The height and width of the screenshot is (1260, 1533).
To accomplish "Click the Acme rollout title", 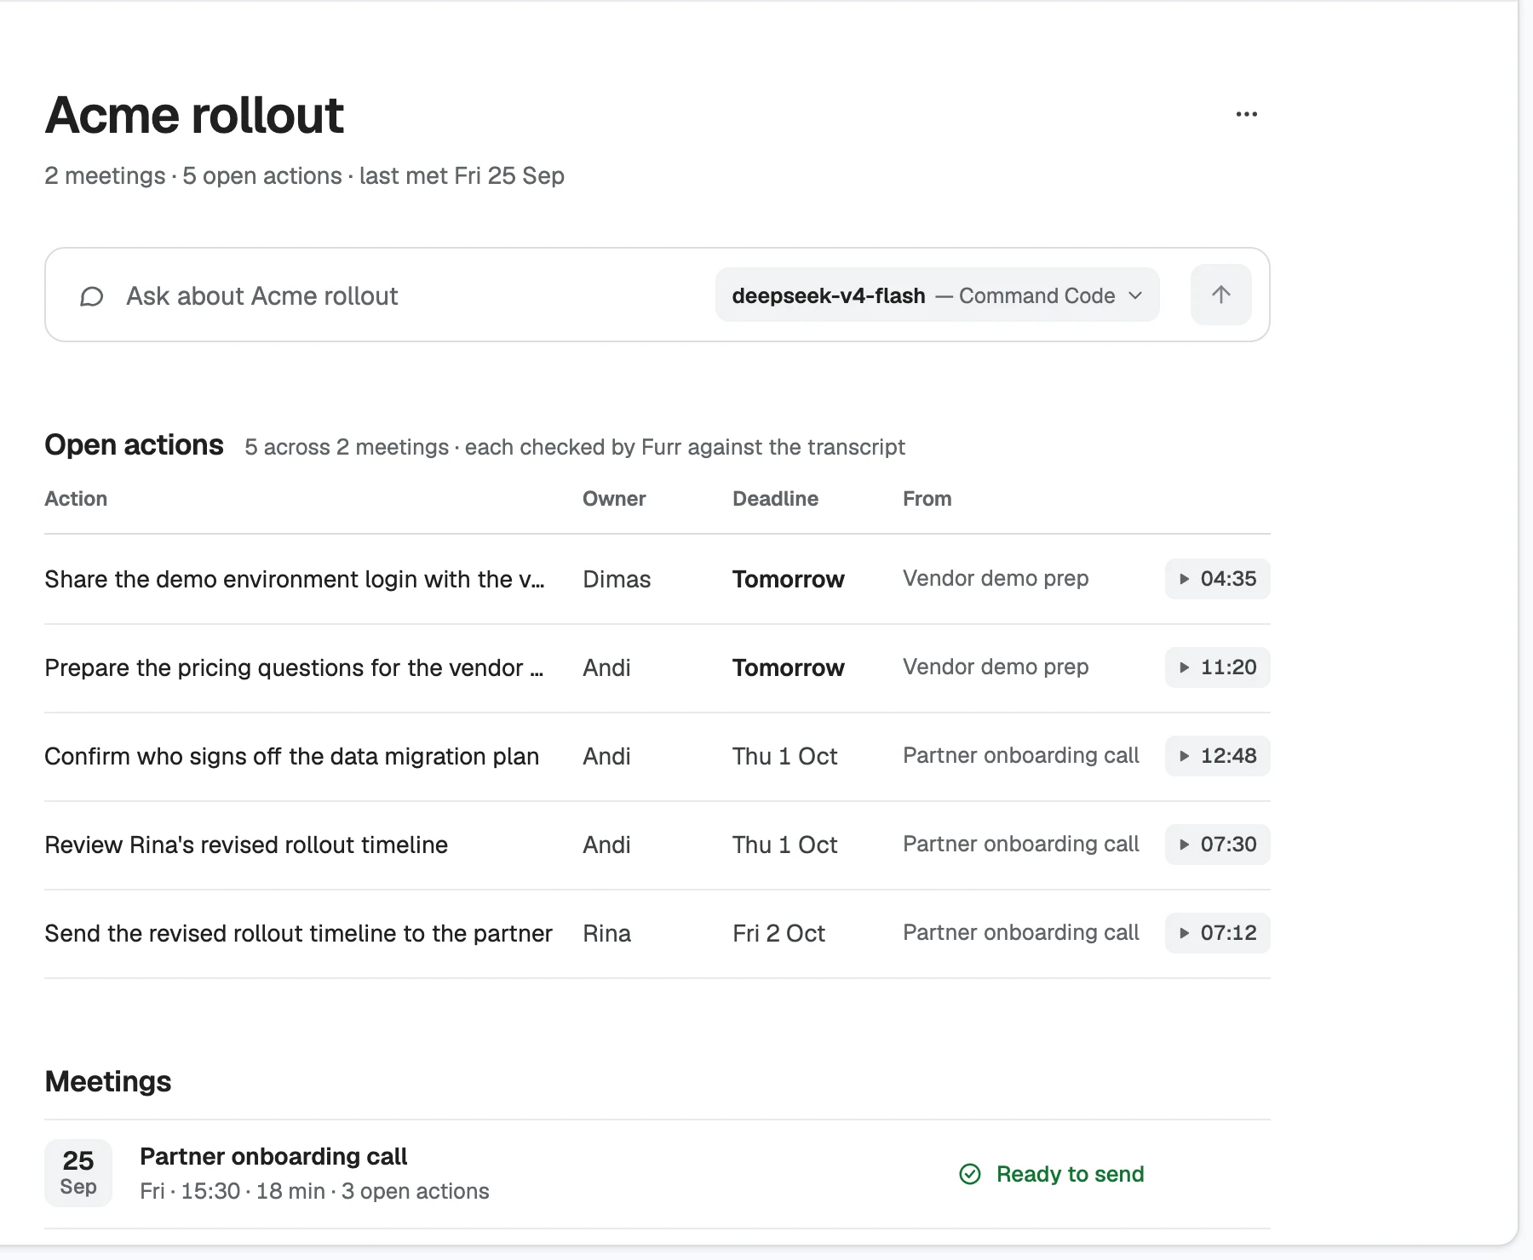I will click(x=194, y=115).
